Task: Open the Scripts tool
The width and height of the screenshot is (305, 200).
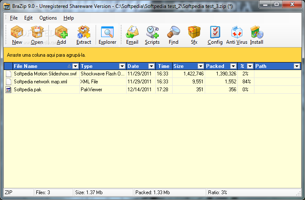Action: (x=152, y=35)
